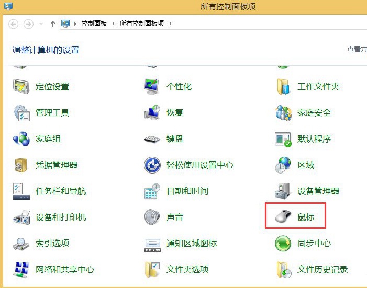
Task: Click the address bar control panel icon
Action: pyautogui.click(x=65, y=24)
